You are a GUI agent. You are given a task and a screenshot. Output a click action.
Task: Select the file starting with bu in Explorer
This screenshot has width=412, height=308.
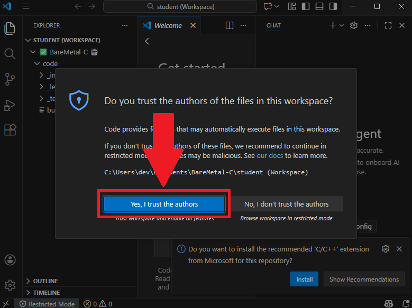tap(47, 110)
